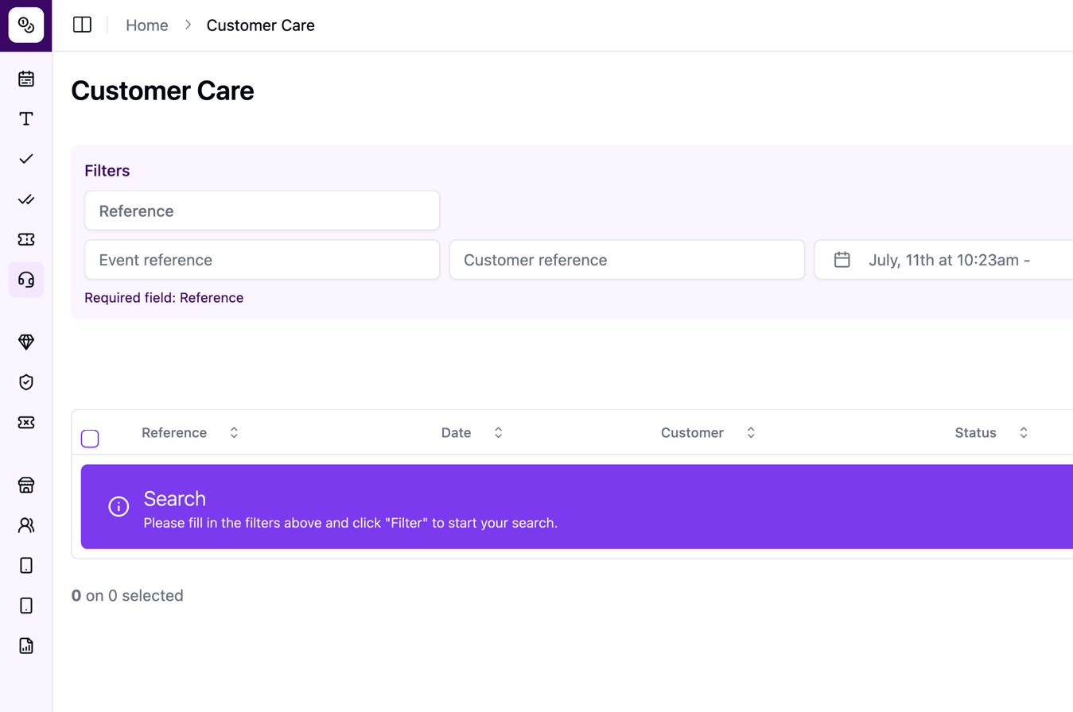Open the diamond section in the sidebar
The image size is (1073, 712).
click(x=25, y=341)
